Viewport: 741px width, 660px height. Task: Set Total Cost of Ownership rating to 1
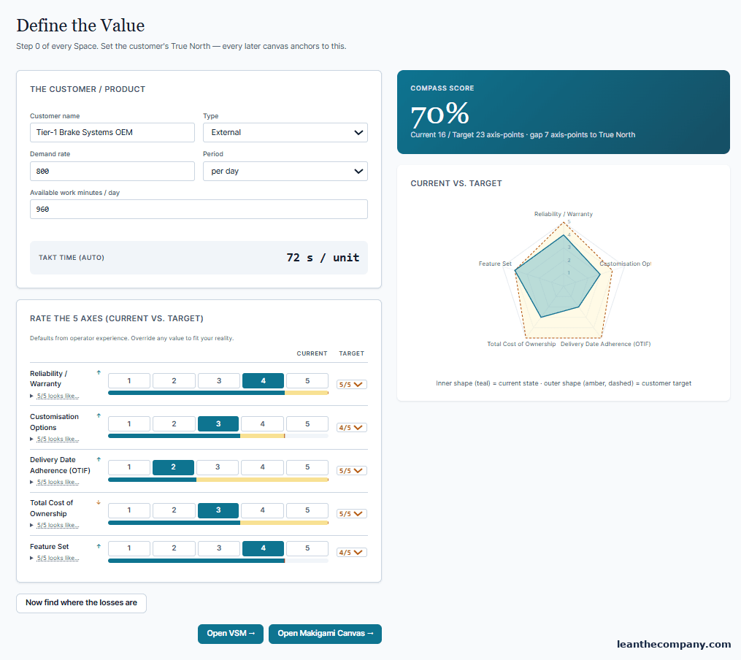coord(129,510)
